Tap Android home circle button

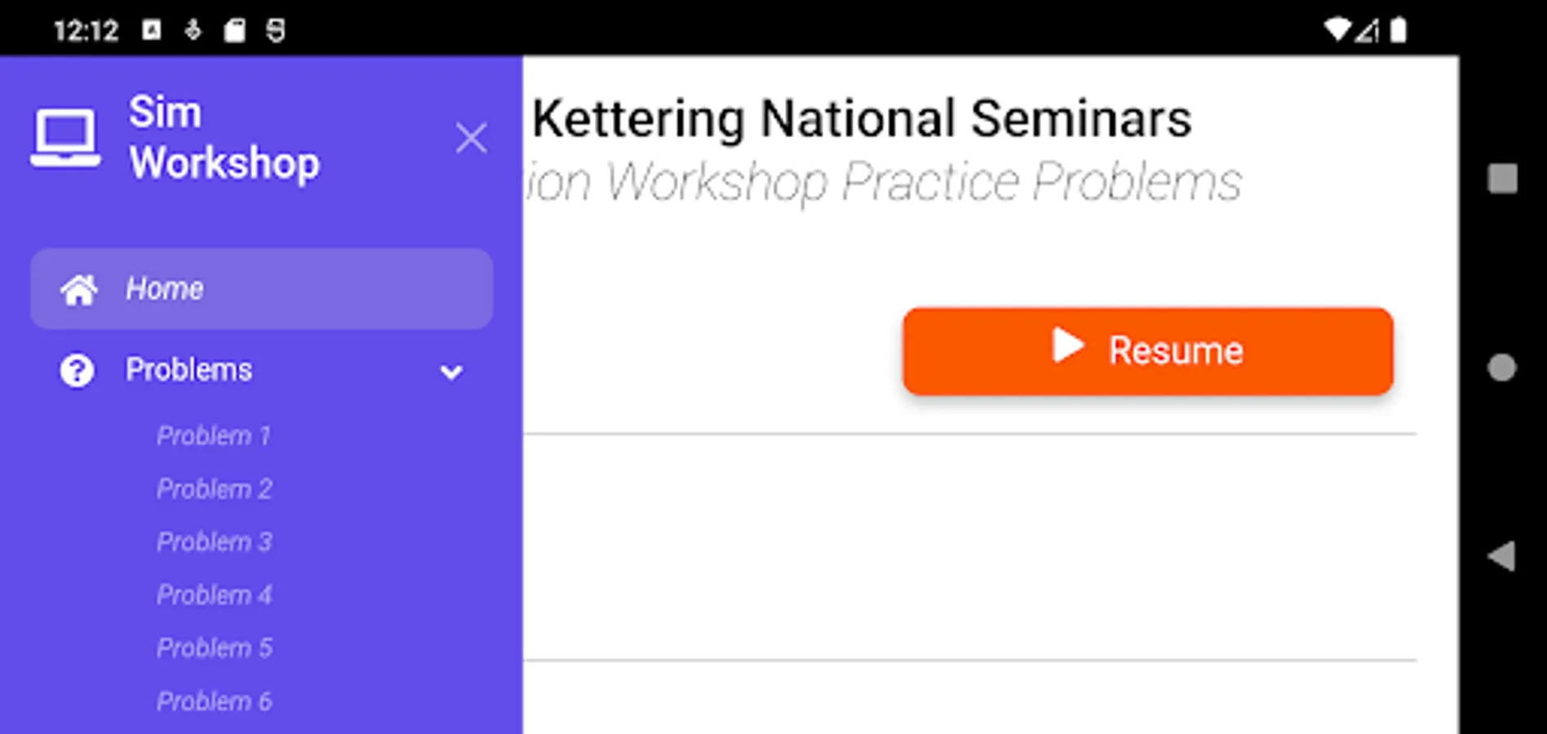(1501, 368)
